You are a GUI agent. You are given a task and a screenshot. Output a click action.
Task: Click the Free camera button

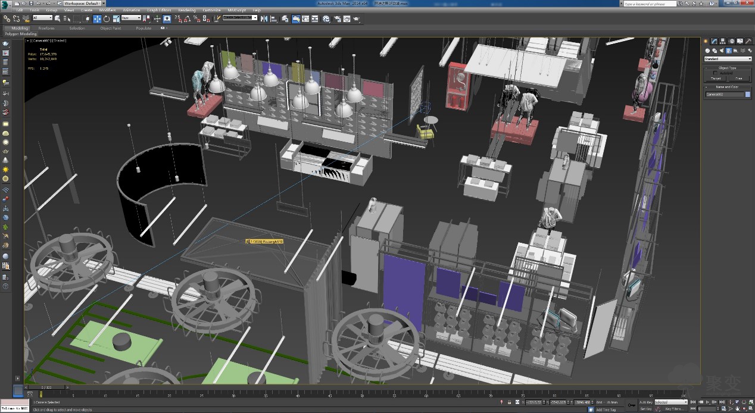click(739, 79)
